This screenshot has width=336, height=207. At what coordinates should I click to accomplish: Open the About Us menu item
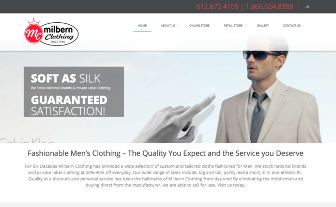coord(168,25)
